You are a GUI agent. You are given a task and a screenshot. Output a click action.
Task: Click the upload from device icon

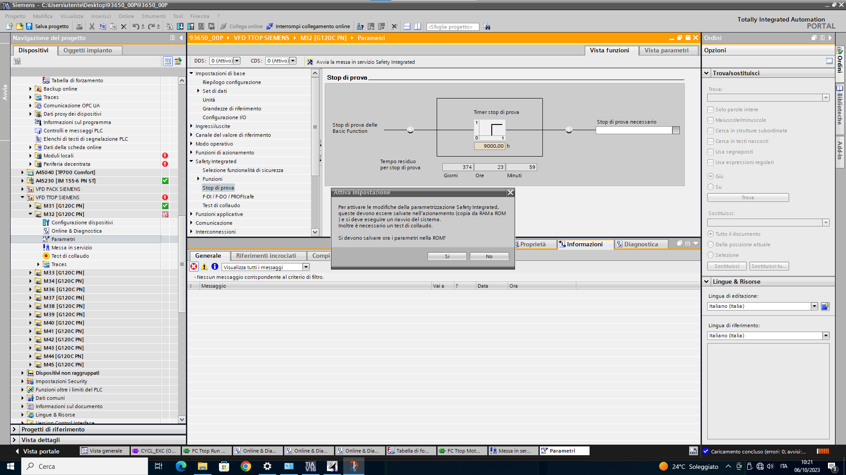pyautogui.click(x=191, y=26)
